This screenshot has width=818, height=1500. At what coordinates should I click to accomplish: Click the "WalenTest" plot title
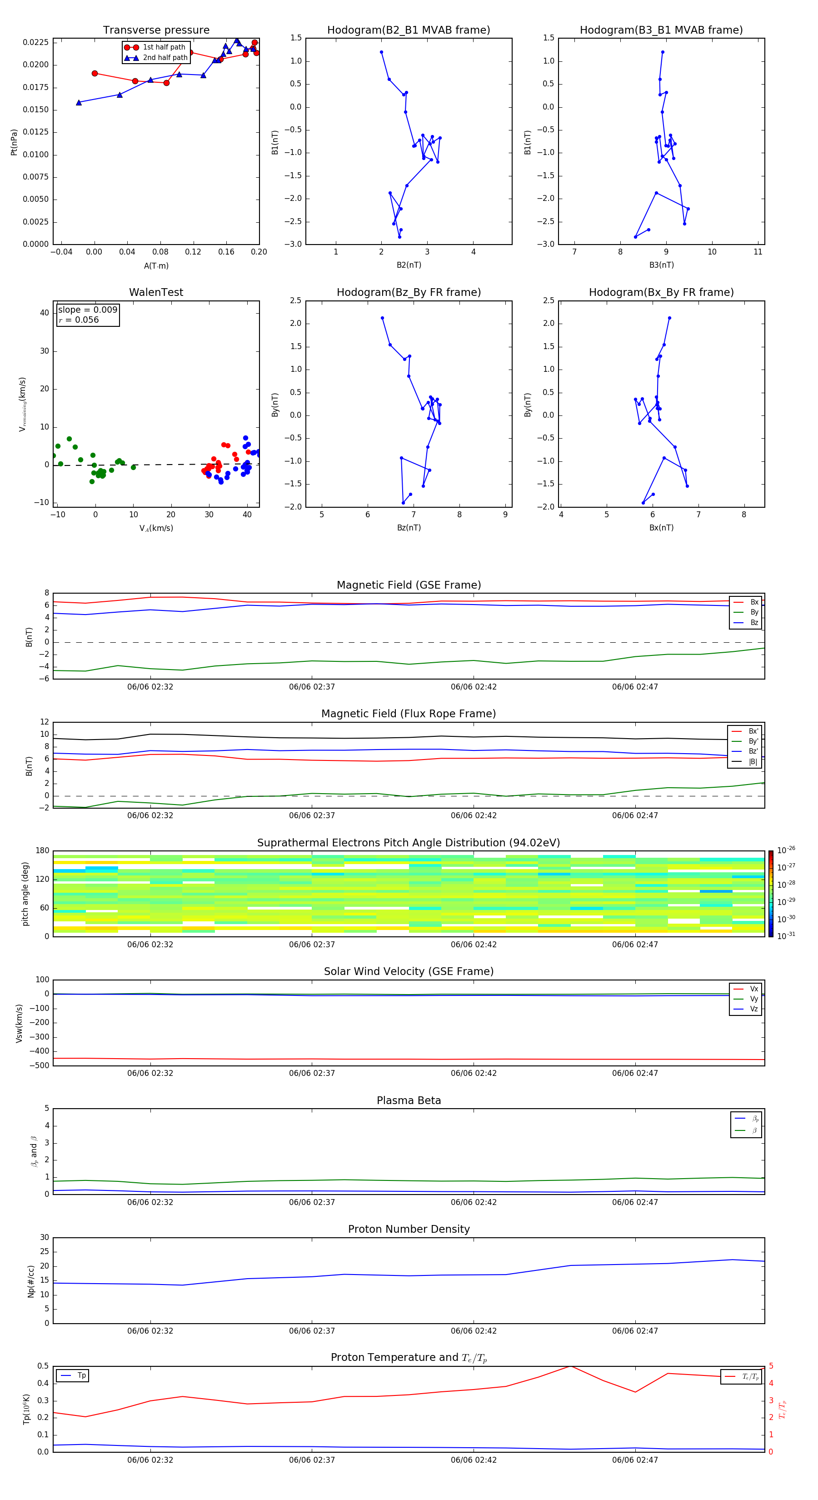156,292
